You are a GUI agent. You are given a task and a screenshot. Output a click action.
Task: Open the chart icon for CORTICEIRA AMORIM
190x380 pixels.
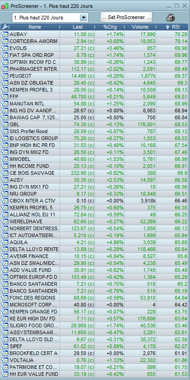pos(5,41)
